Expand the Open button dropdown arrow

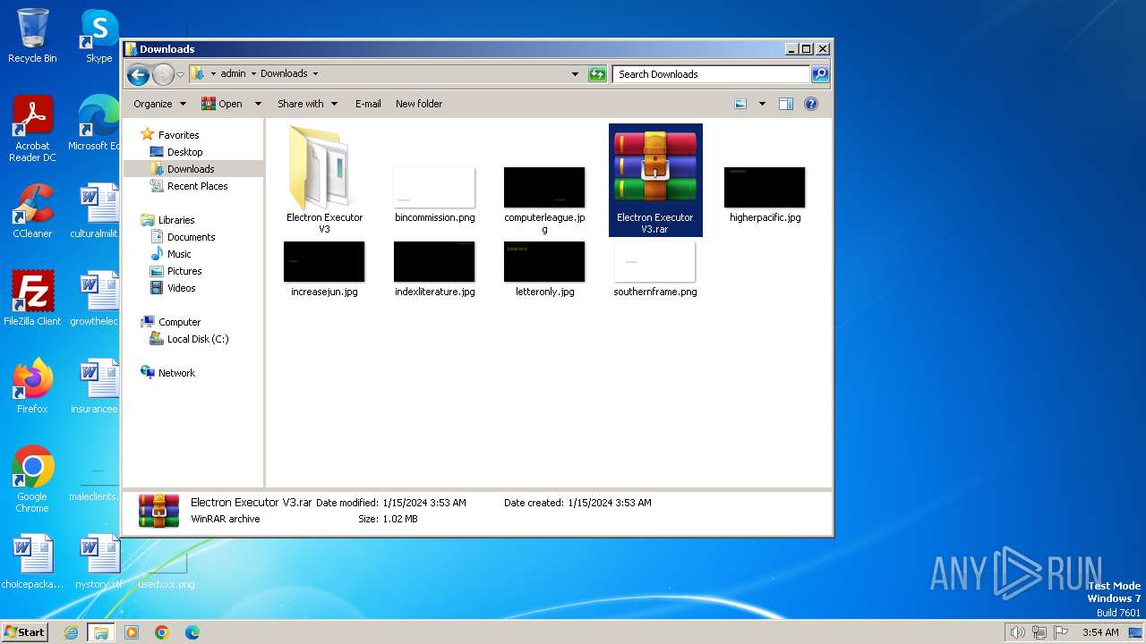pos(258,104)
